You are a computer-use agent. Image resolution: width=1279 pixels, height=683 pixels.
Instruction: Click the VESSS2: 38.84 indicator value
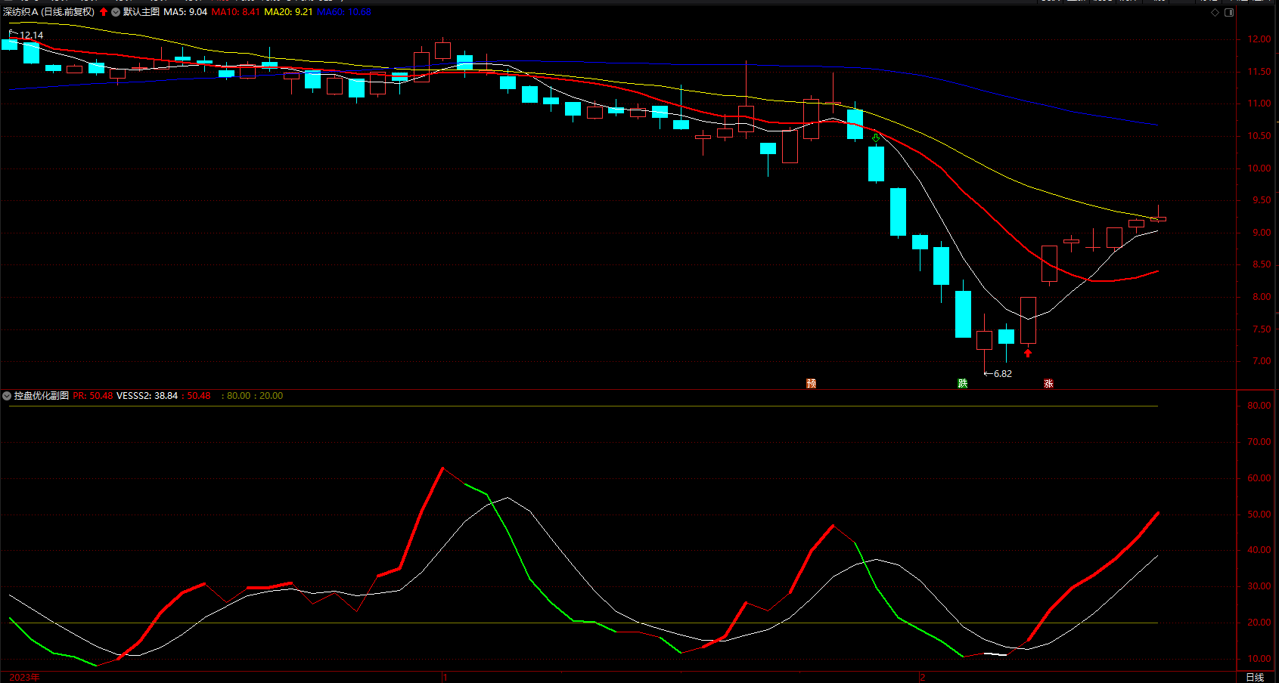point(147,396)
